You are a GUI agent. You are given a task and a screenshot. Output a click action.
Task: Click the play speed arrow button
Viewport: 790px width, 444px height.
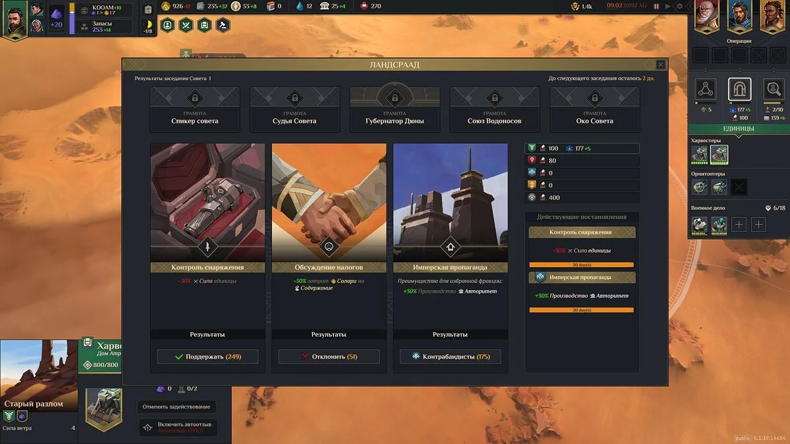point(668,6)
